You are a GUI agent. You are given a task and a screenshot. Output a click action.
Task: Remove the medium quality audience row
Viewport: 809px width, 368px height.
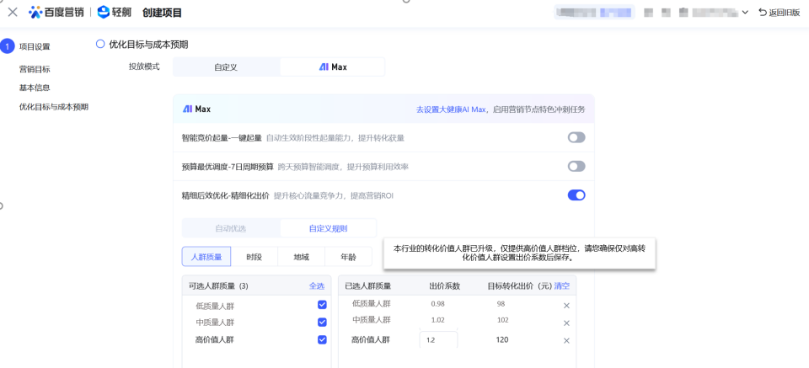pos(566,323)
